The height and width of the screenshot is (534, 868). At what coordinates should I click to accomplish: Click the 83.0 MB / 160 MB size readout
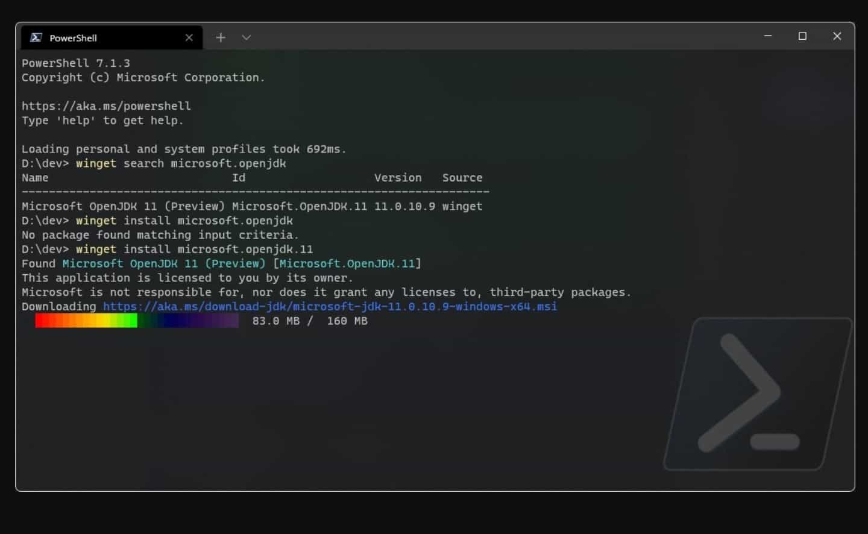310,321
